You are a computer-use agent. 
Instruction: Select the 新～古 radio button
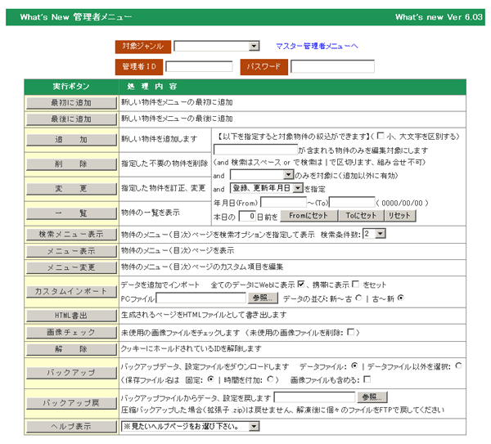pyautogui.click(x=358, y=298)
